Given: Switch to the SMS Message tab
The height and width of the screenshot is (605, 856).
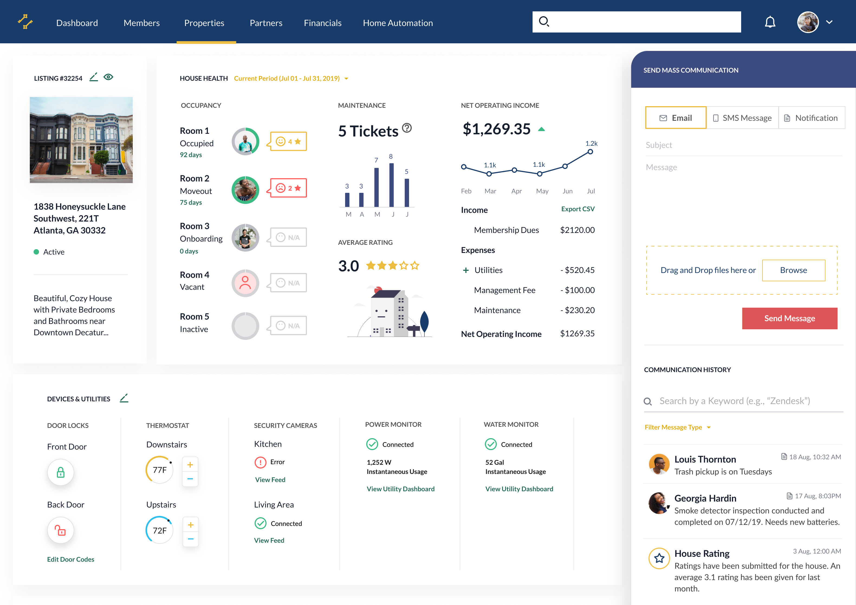Looking at the screenshot, I should coord(742,118).
